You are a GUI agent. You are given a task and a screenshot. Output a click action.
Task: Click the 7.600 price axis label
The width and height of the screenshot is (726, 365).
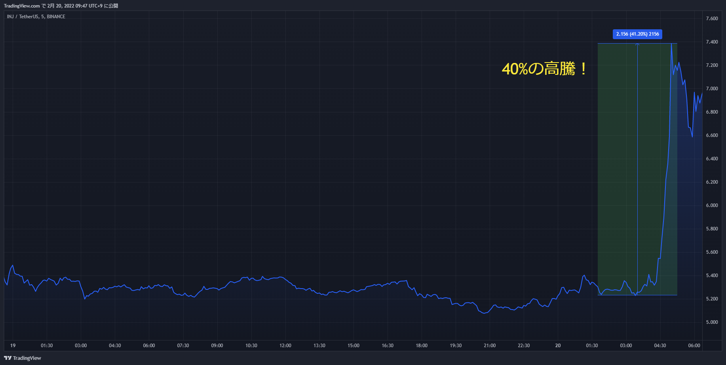point(712,19)
